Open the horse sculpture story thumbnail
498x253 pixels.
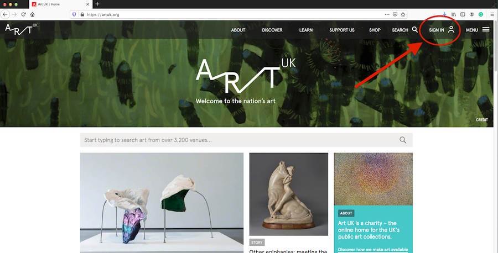[x=289, y=194]
